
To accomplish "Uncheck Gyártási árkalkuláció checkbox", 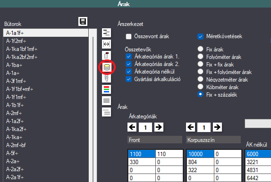I will coord(128,79).
